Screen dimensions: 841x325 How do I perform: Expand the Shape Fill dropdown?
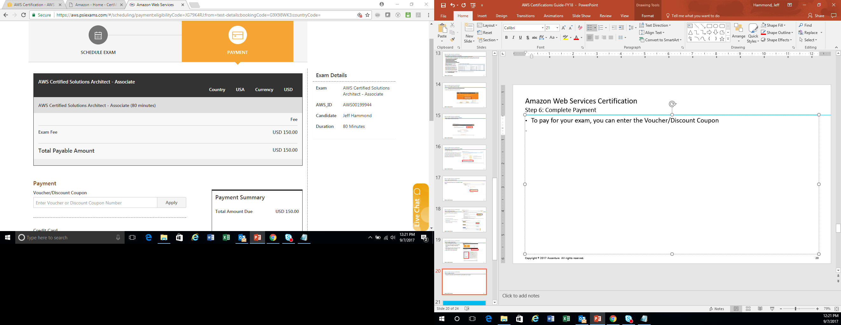point(773,25)
